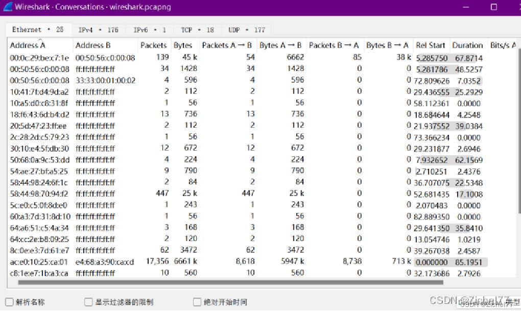This screenshot has height=312, width=521.
Task: Sort by Duration column header
Action: coord(467,45)
